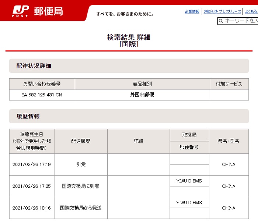This screenshot has width=258, height=223.
Task: Click CHINA in the 17:25 row
Action: tap(229, 186)
